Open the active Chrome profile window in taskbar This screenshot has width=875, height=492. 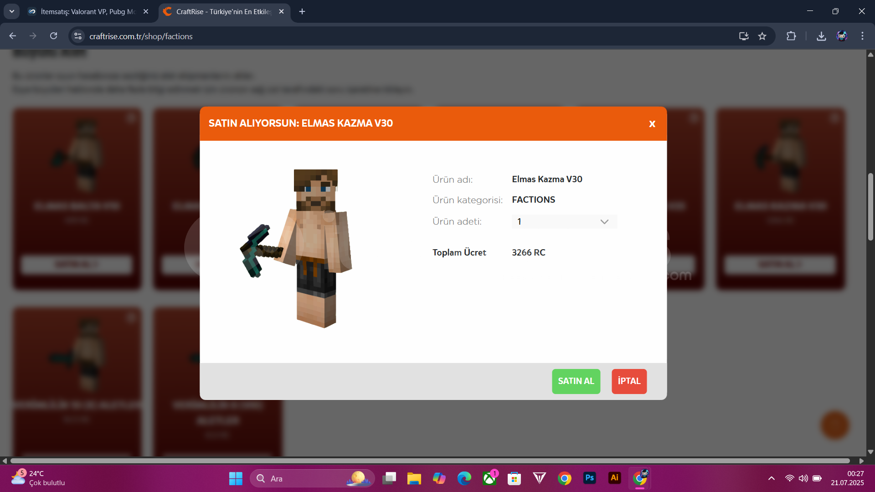coord(640,478)
